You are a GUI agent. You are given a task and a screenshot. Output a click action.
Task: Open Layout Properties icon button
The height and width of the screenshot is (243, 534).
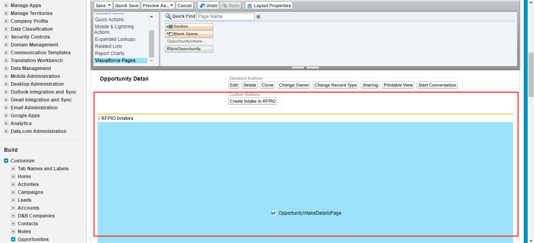click(x=249, y=6)
